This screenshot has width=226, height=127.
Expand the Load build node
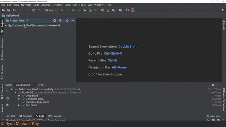(19, 96)
